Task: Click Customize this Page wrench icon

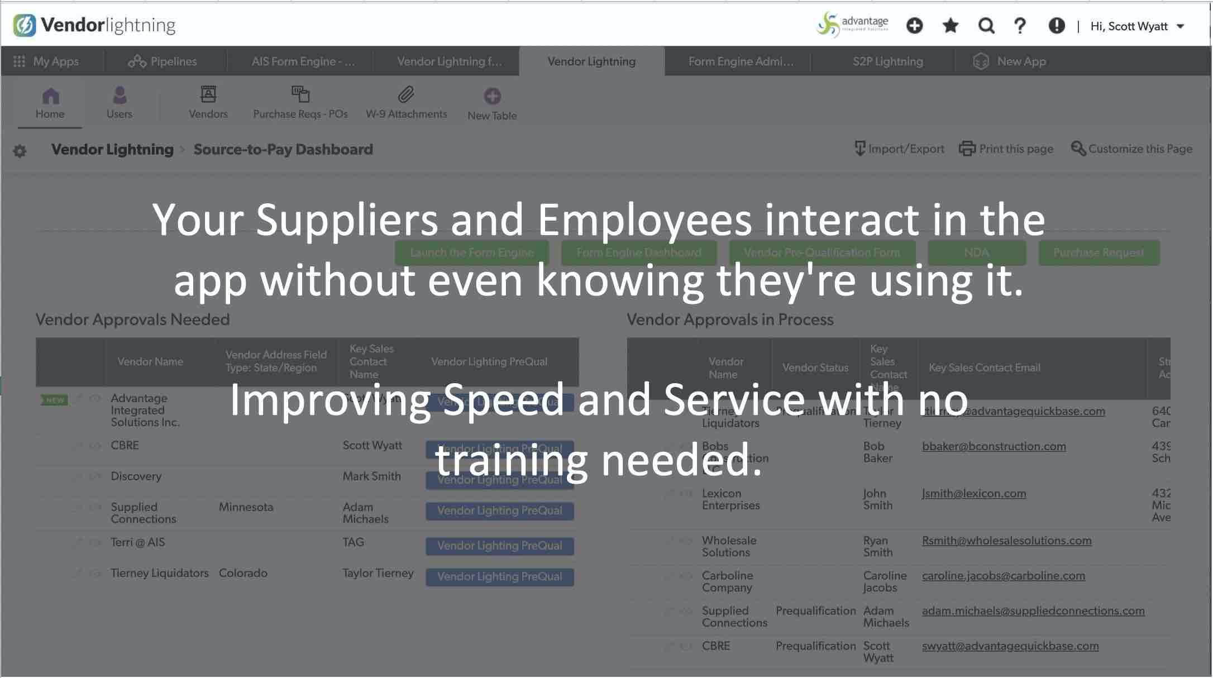Action: click(x=1078, y=149)
